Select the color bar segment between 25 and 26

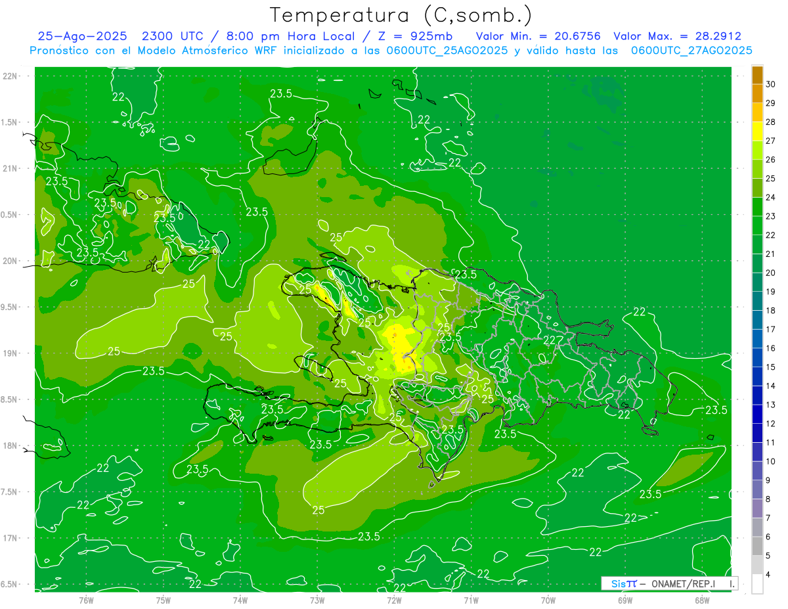pos(757,169)
